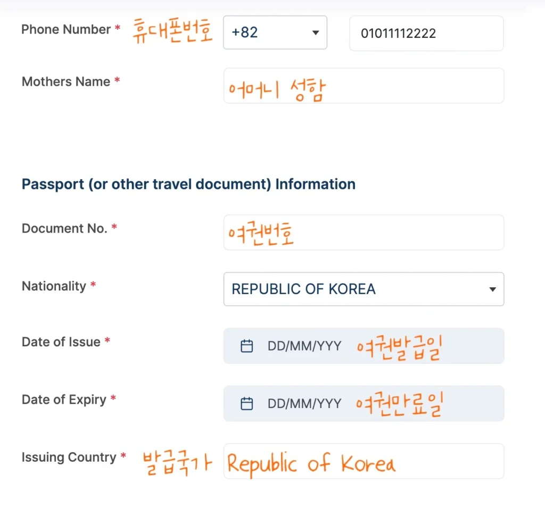Click REPUBLIC OF KOREA in Nationality box

[303, 289]
